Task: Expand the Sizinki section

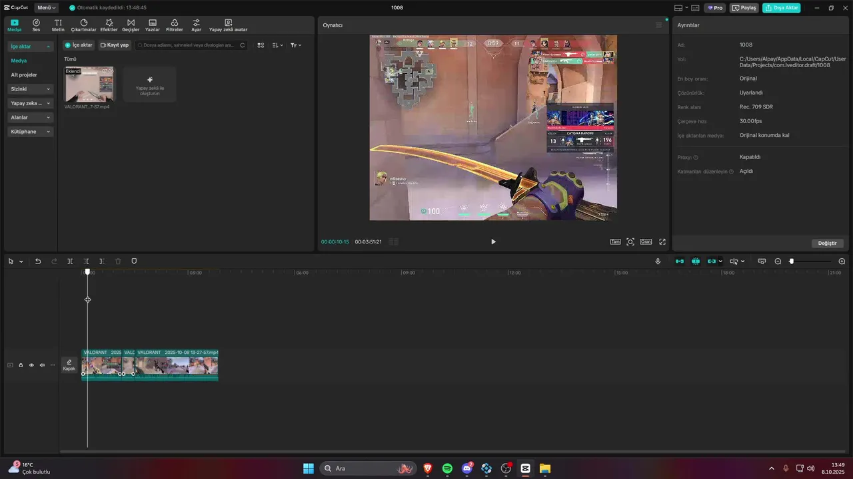Action: (31, 89)
